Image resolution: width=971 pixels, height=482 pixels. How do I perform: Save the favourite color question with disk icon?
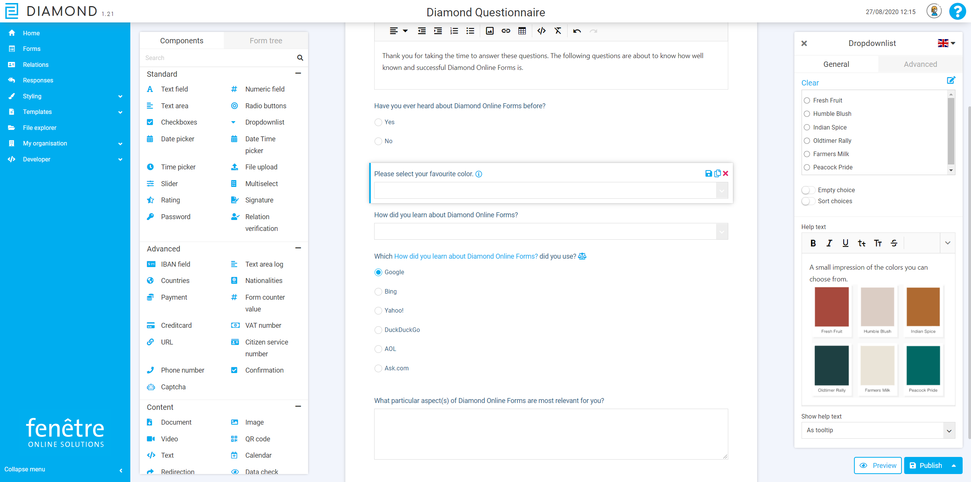pos(708,174)
